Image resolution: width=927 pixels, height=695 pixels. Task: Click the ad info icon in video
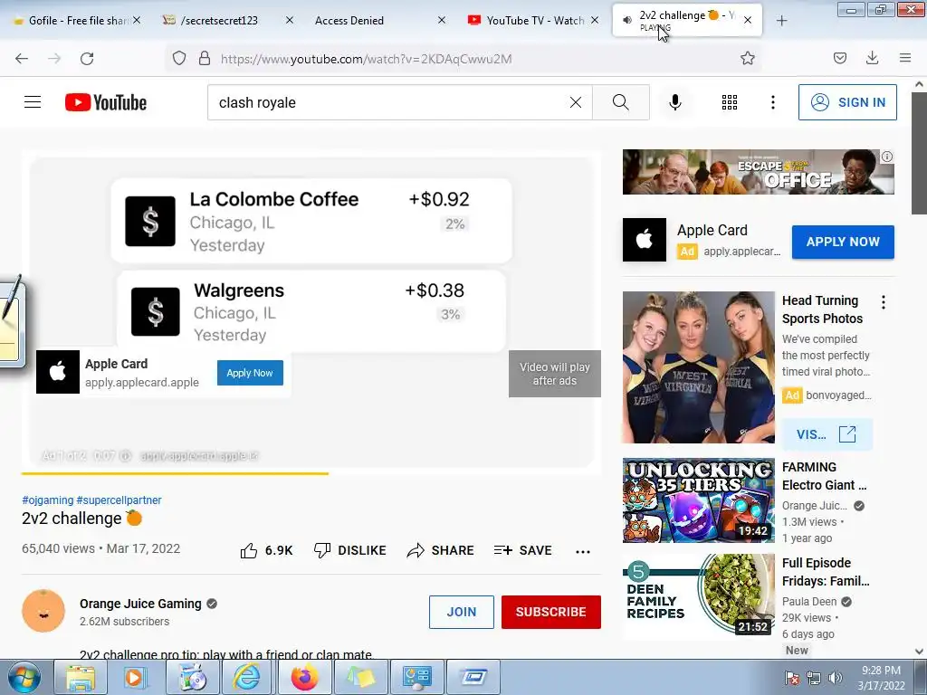pyautogui.click(x=125, y=456)
